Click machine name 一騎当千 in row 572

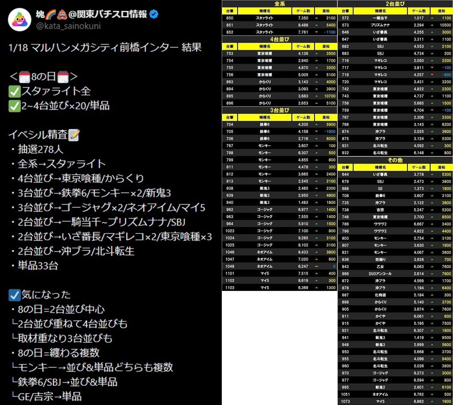(x=380, y=18)
